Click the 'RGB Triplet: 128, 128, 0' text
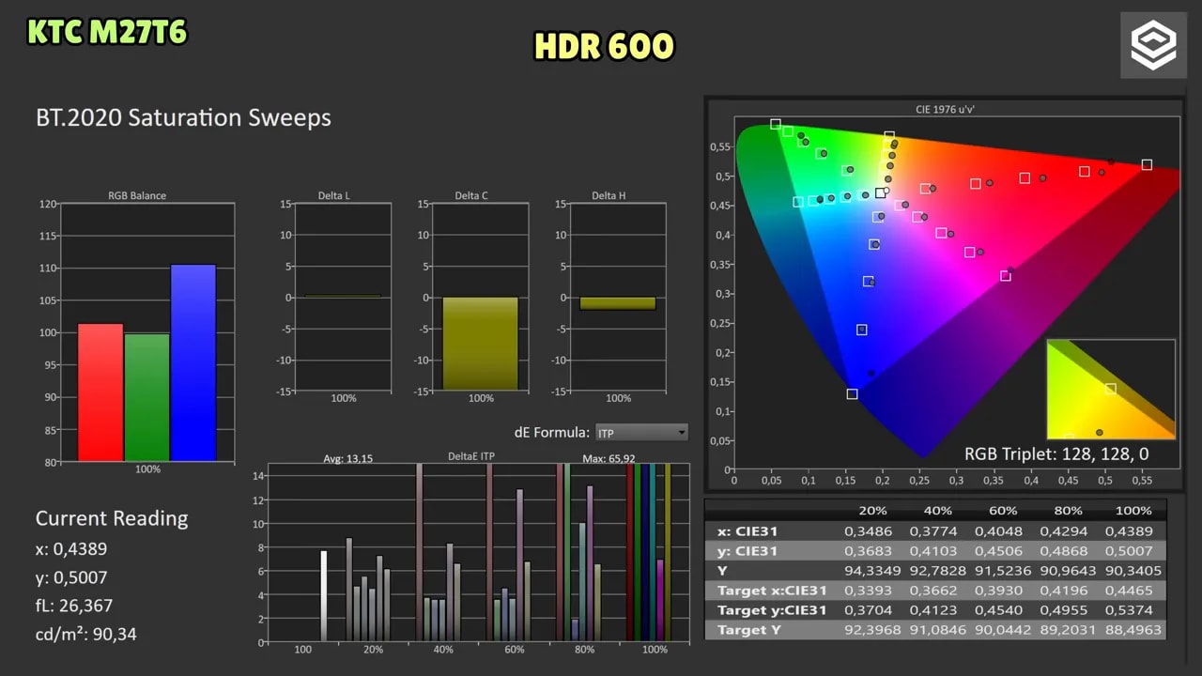This screenshot has height=676, width=1202. pos(1056,454)
